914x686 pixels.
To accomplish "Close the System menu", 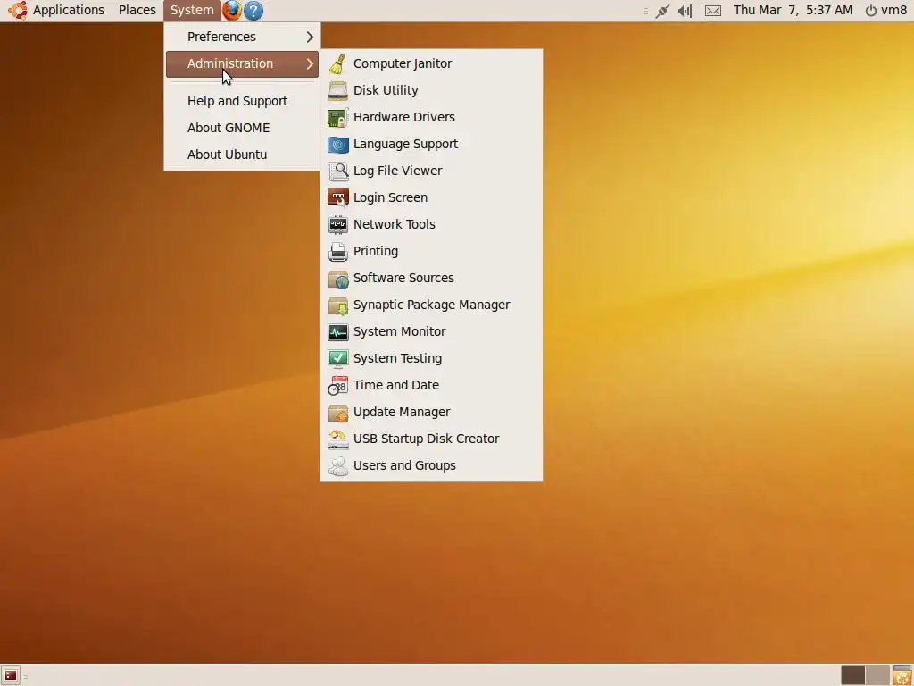I will click(192, 11).
